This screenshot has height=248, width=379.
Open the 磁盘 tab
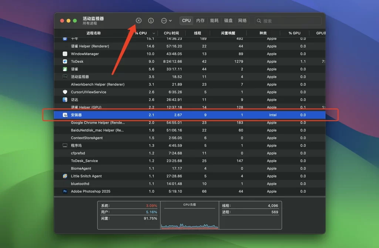[x=228, y=21]
